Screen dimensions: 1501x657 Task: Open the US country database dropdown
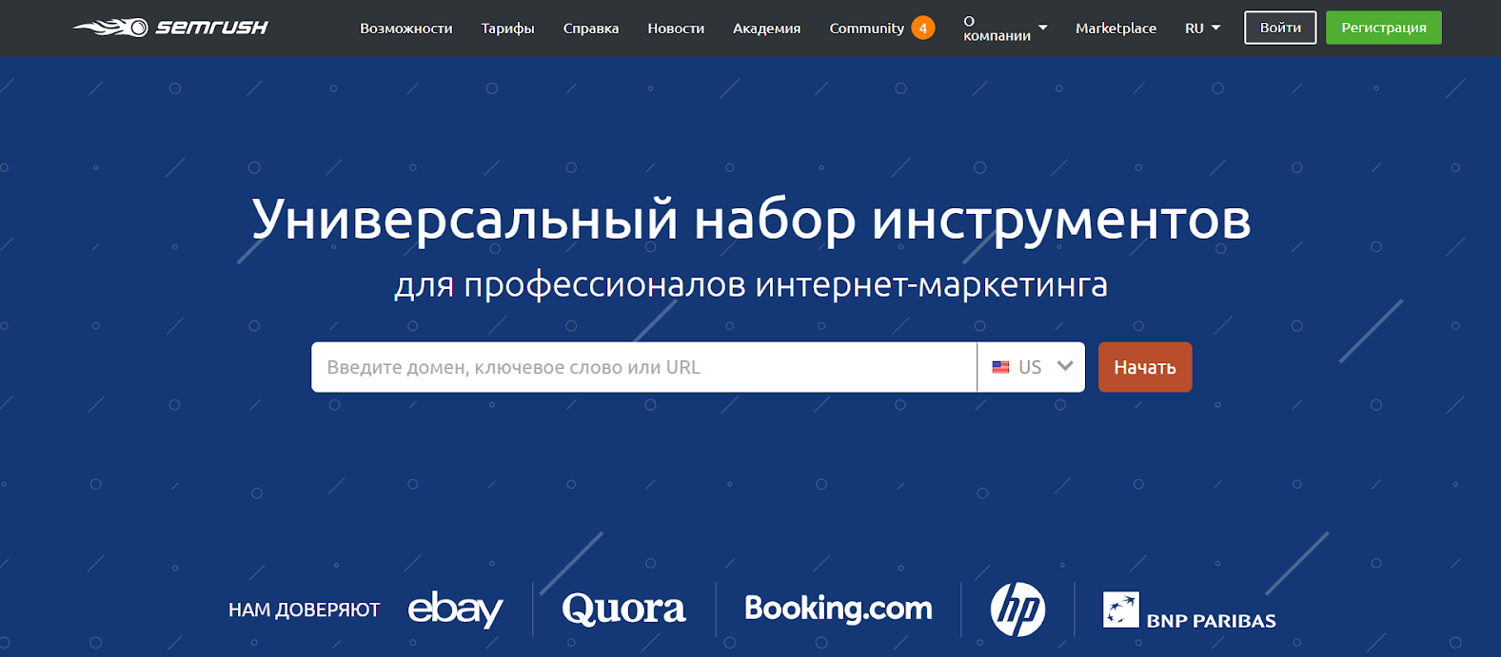[1031, 367]
